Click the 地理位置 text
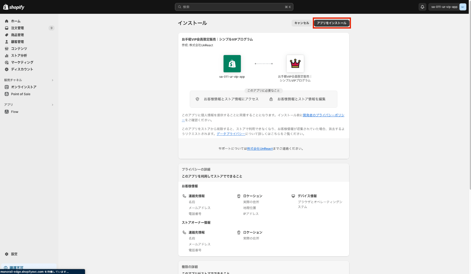 pos(250,208)
